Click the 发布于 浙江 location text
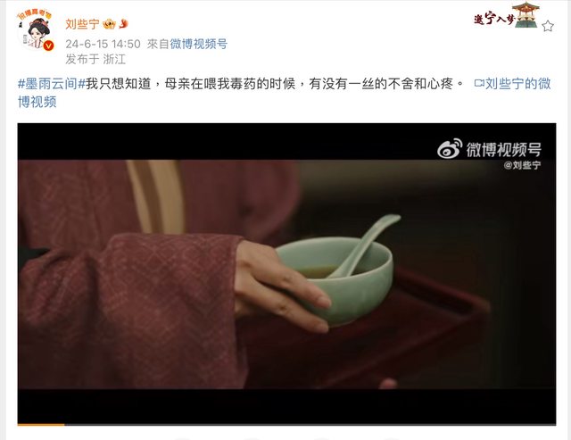 click(95, 59)
